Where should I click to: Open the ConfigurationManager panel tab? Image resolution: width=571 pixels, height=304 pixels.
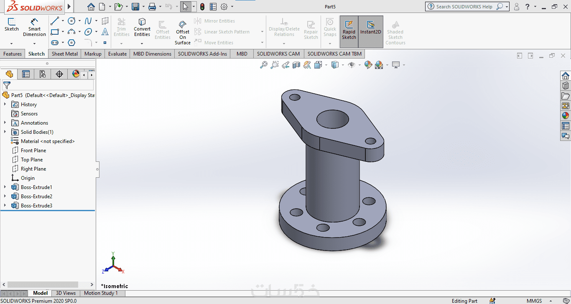42,74
